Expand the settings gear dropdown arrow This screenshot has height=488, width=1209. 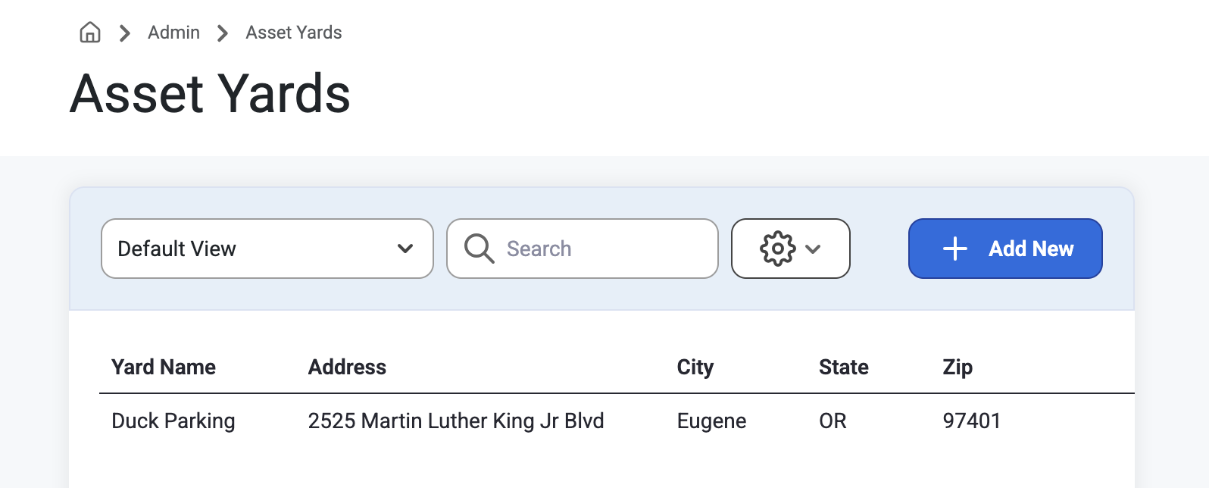[813, 249]
